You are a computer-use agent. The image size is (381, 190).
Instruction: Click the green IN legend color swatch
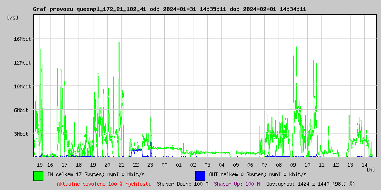click(39, 175)
